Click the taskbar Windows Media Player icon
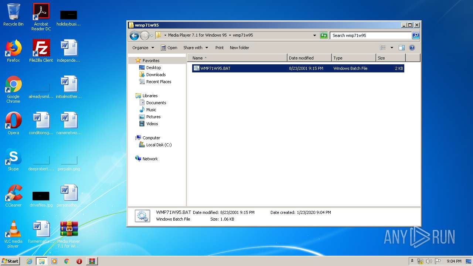The height and width of the screenshot is (266, 473). pos(54,261)
